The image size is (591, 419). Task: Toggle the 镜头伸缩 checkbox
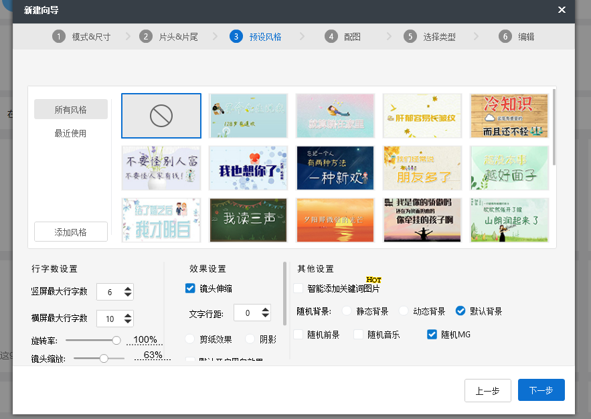(x=190, y=288)
